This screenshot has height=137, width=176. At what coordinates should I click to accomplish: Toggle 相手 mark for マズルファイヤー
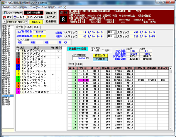pos(59,77)
